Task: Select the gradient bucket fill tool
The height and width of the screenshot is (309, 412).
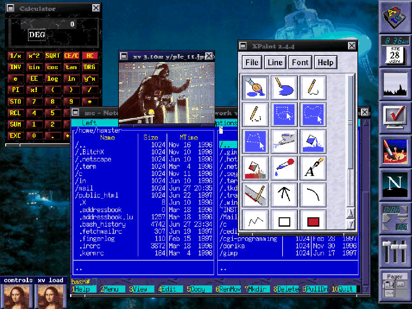Action: pos(255,168)
